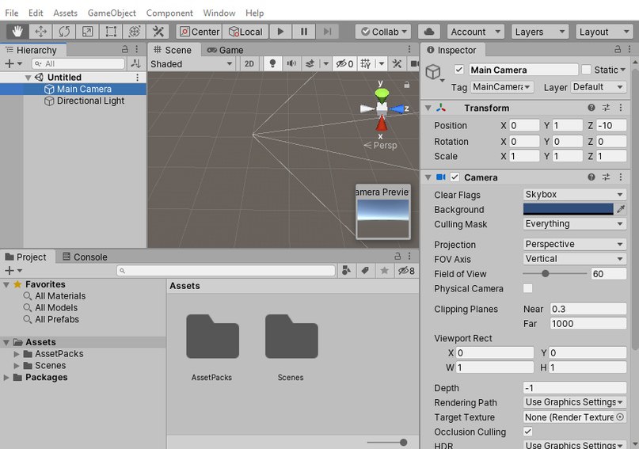Open cloud services panel
This screenshot has width=639, height=449.
click(428, 32)
